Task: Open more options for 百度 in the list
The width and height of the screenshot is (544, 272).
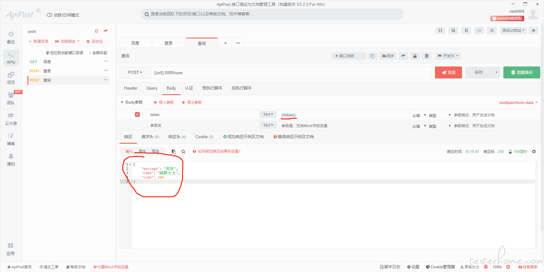Action: pyautogui.click(x=106, y=62)
